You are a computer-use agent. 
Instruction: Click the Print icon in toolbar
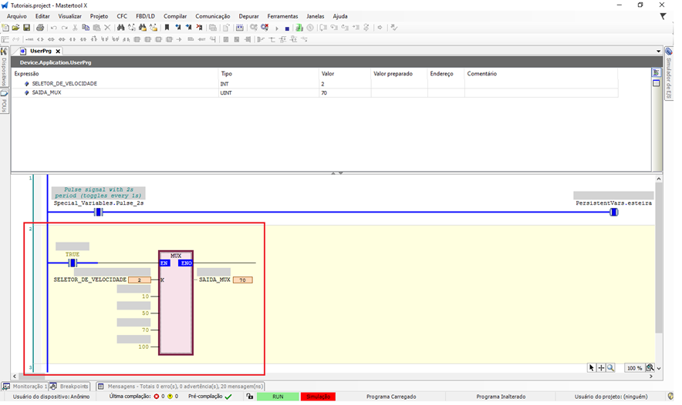click(40, 28)
